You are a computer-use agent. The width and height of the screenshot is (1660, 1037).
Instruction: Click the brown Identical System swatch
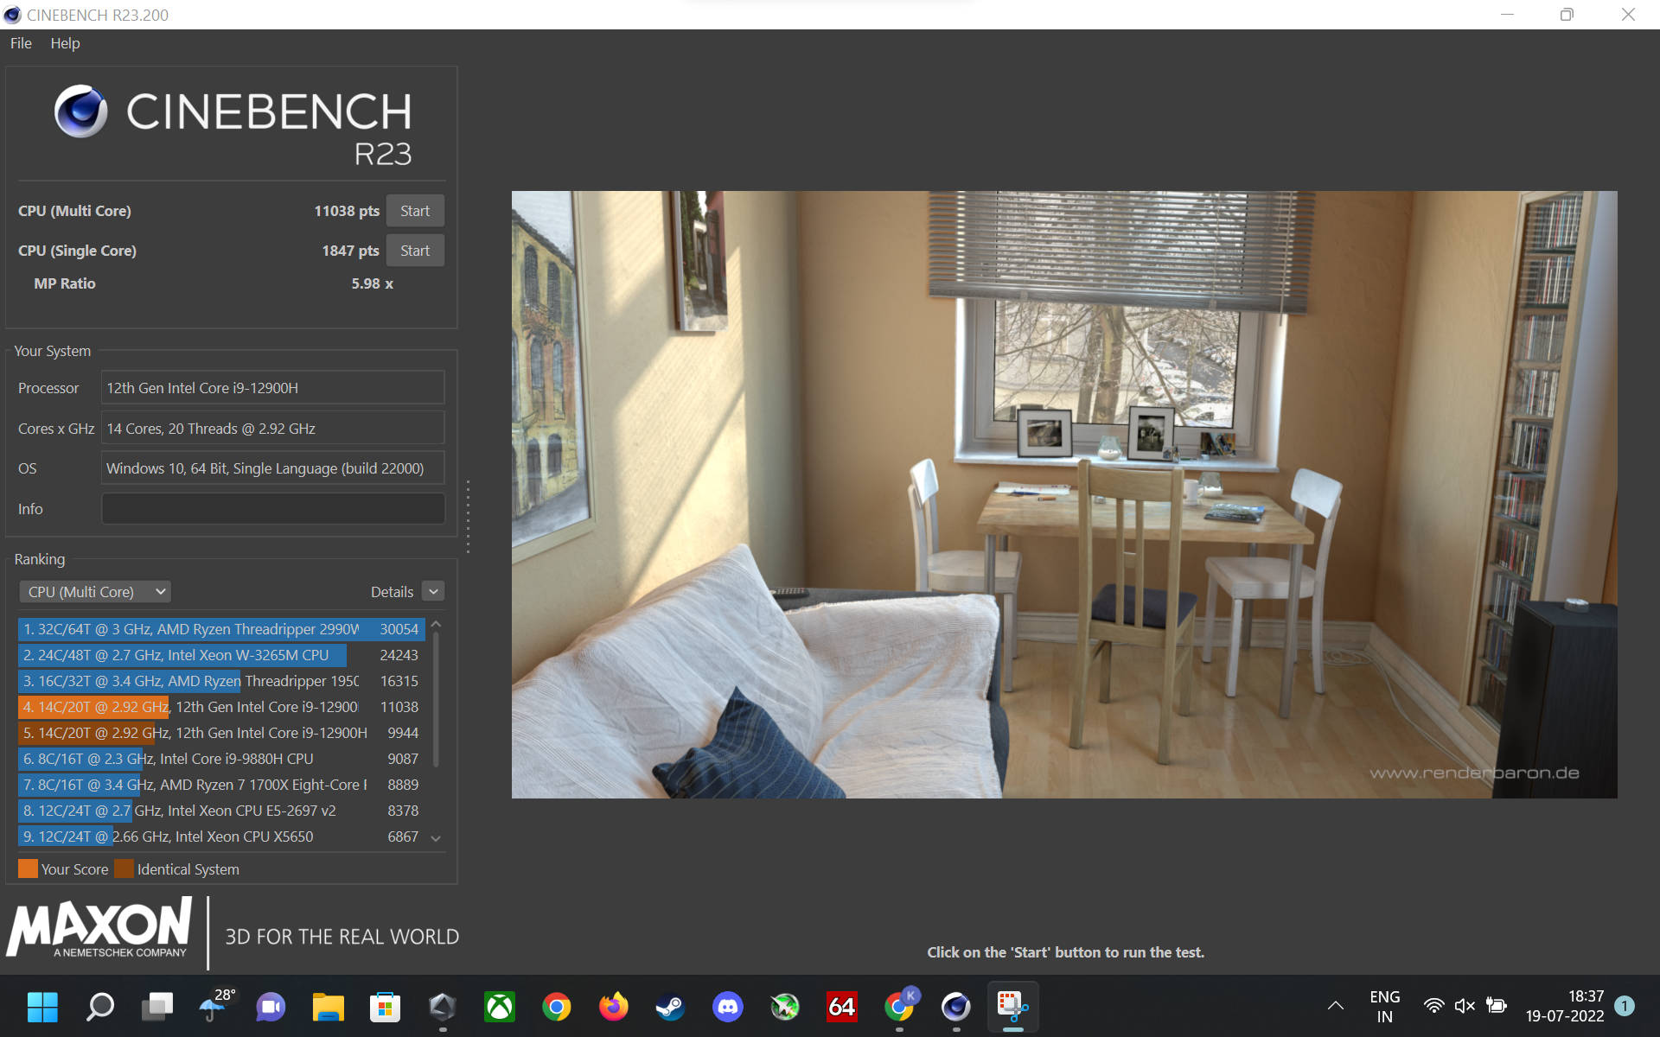124,868
